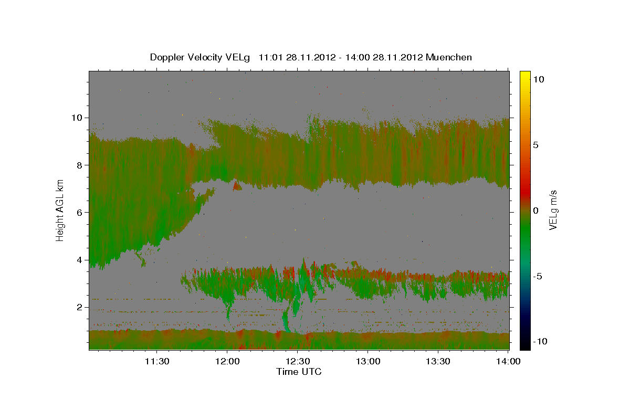This screenshot has width=630, height=420.
Task: Click the 14:00 time tick label
Action: coord(508,361)
